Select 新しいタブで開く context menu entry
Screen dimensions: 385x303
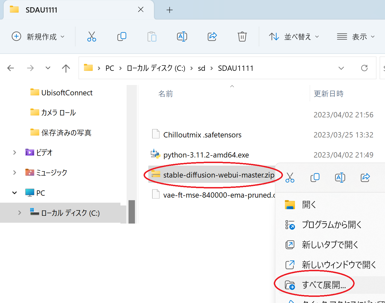coord(330,245)
